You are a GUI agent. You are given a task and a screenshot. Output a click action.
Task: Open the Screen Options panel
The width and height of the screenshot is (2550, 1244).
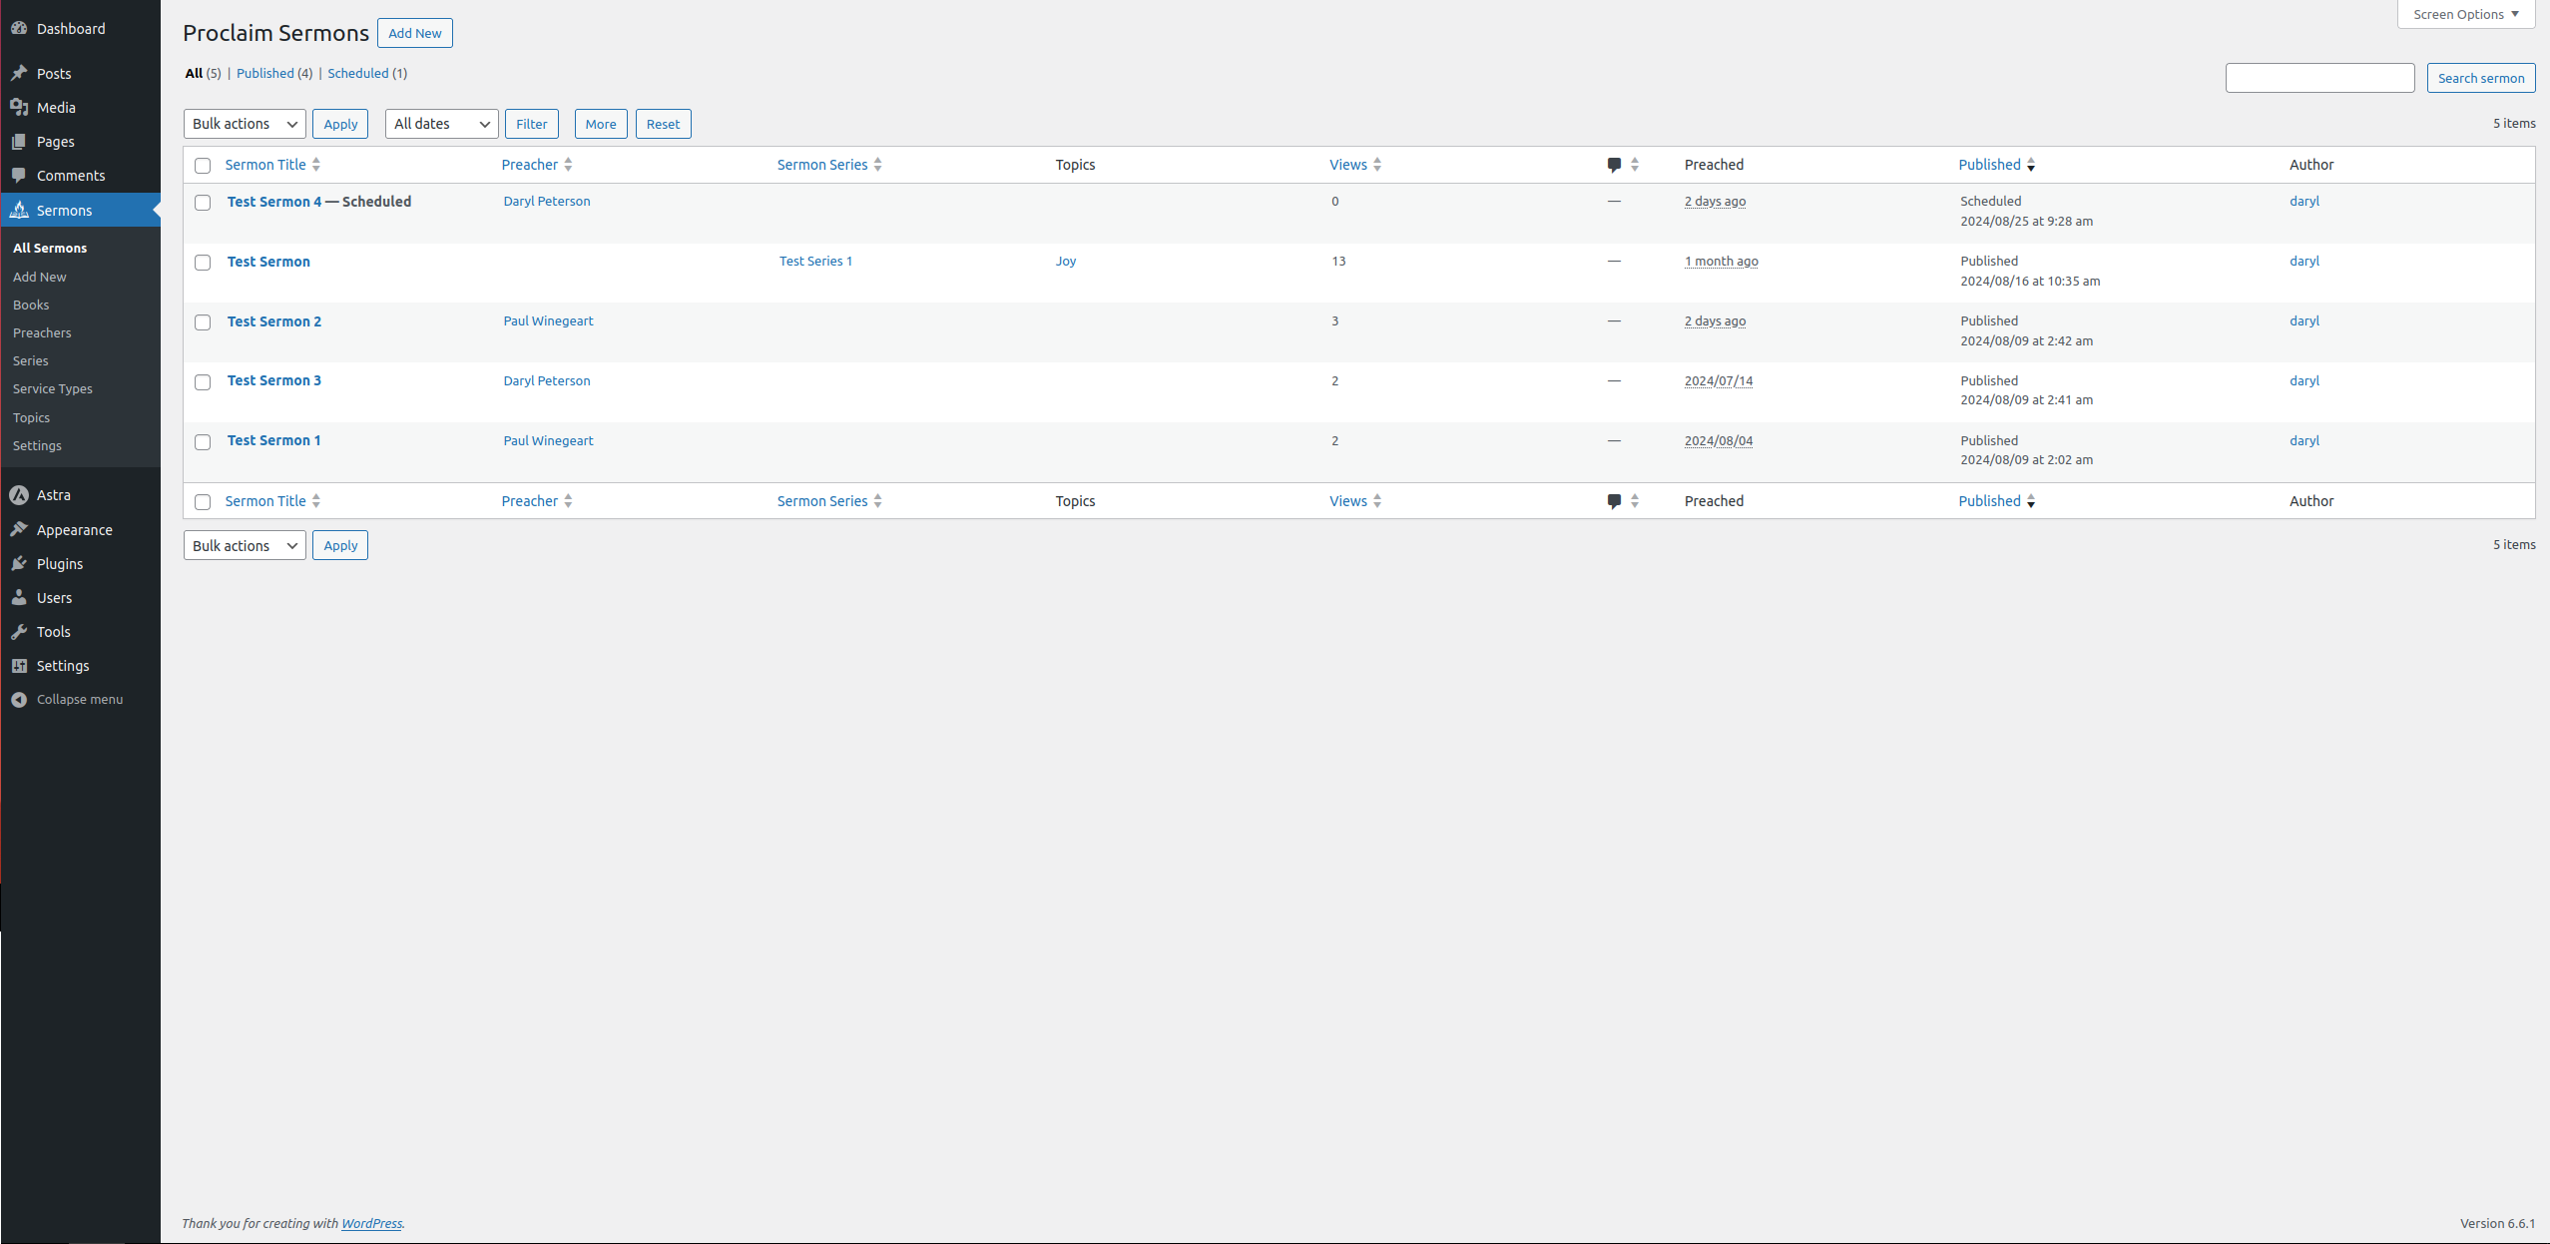coord(2464,14)
